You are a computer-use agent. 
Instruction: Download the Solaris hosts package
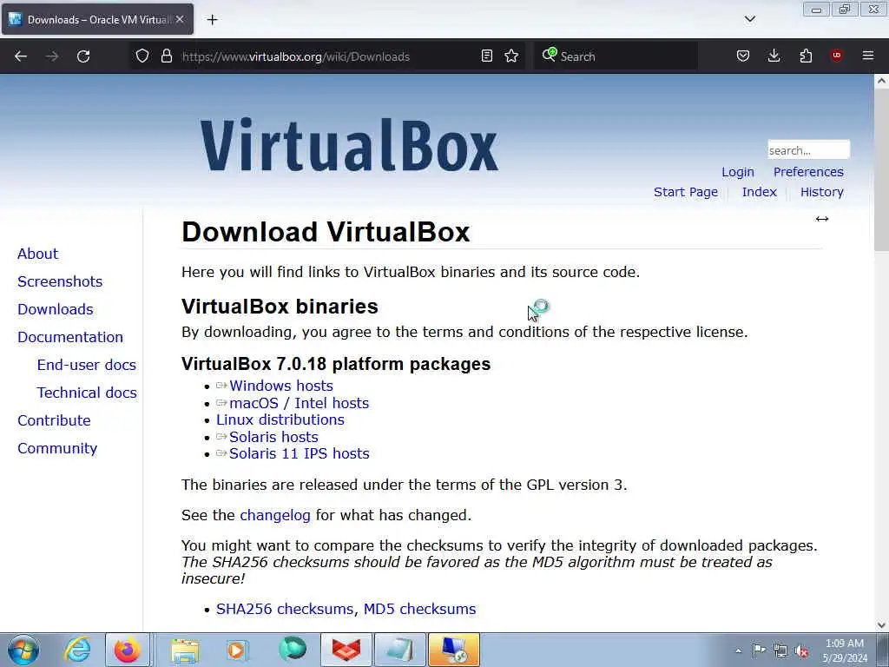(x=273, y=437)
